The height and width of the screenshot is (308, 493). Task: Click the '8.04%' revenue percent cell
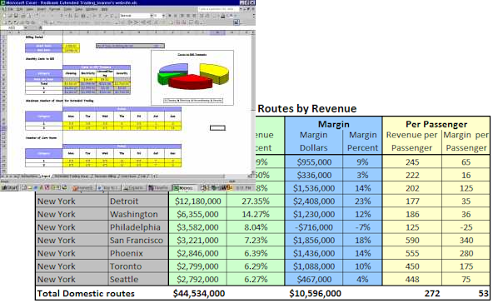256,227
